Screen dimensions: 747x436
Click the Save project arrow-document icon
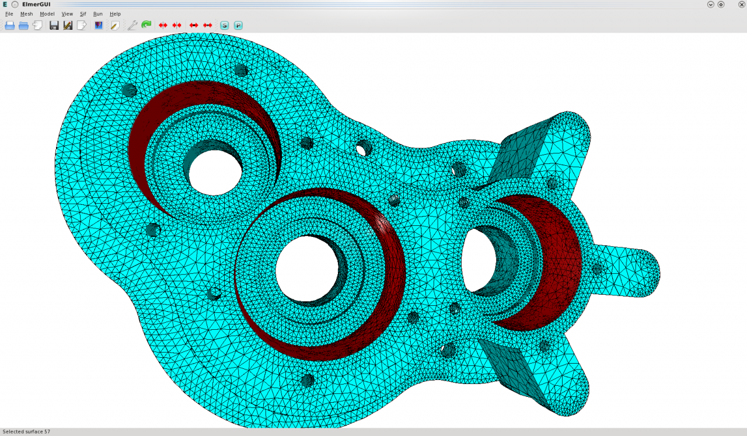point(82,25)
